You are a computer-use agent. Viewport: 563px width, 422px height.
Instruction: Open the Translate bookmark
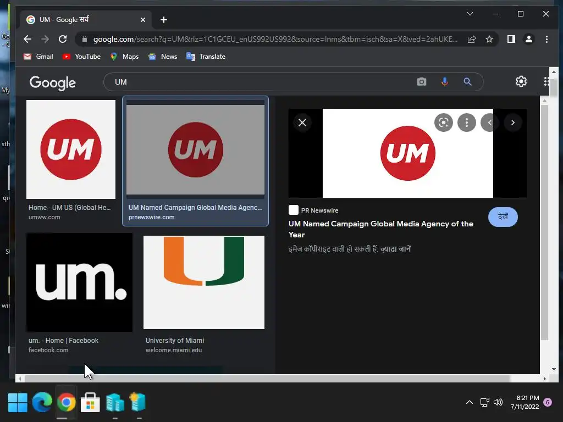206,57
